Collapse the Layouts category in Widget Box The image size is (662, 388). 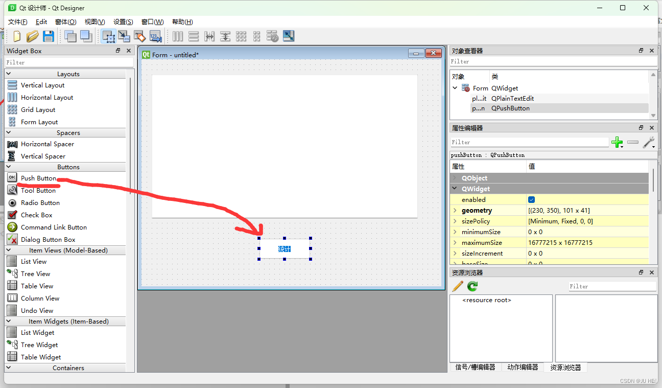pos(9,74)
